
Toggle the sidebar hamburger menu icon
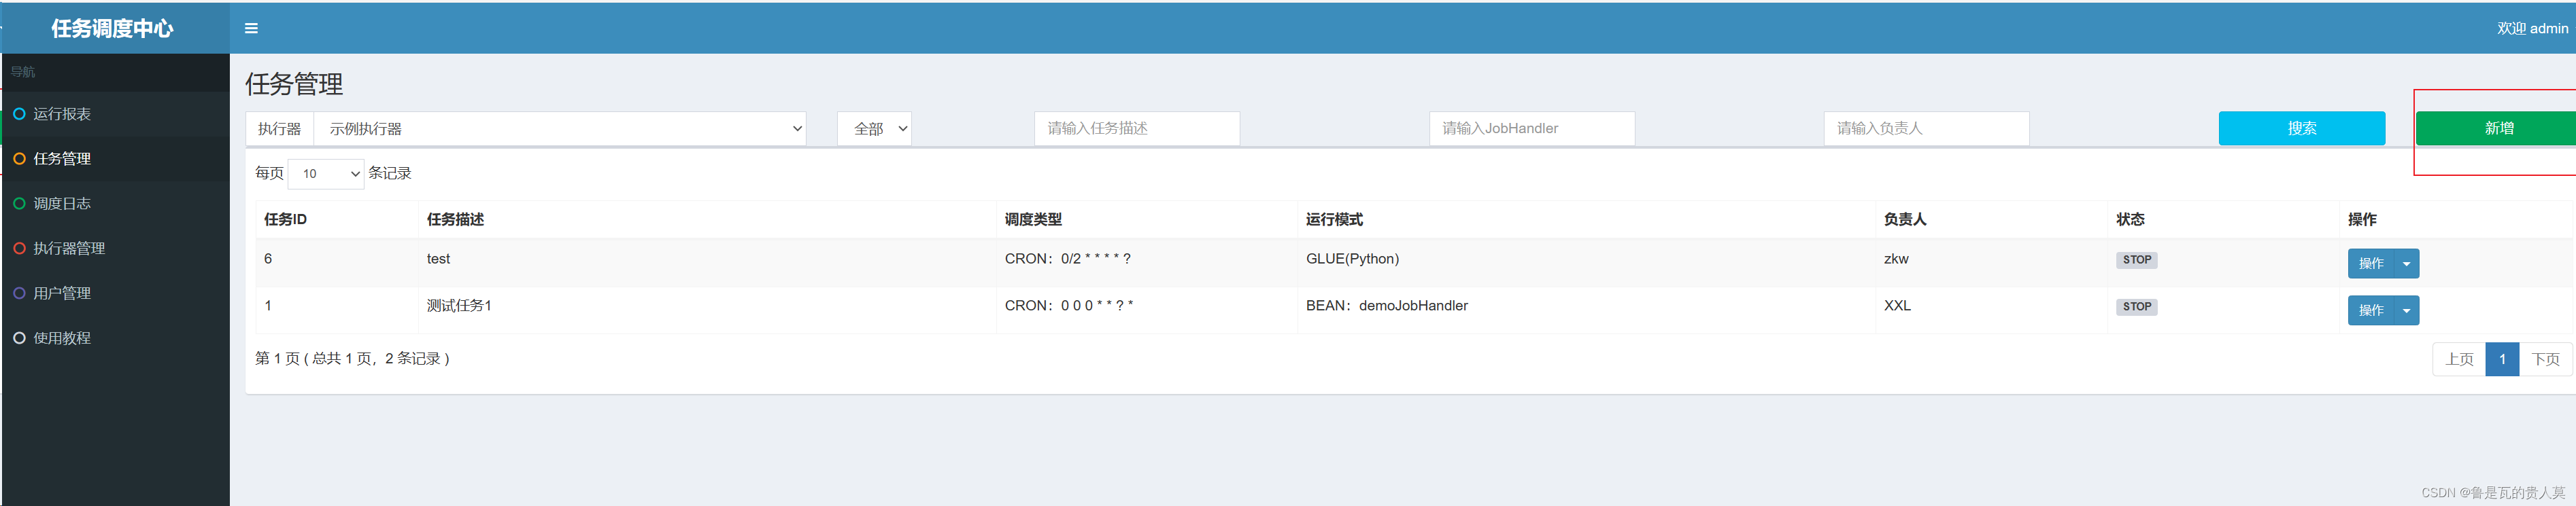coord(251,29)
